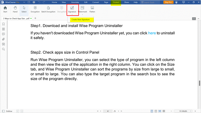Click the Search Tools field

(150, 2)
